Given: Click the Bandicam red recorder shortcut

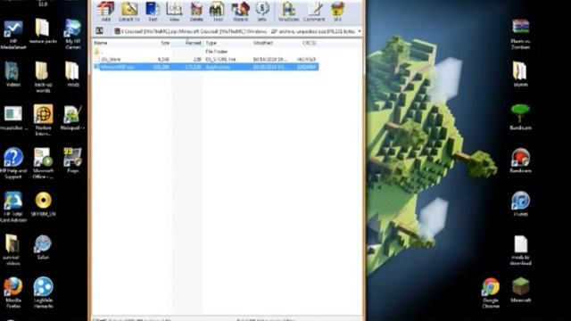Looking at the screenshot, I should coord(520,160).
